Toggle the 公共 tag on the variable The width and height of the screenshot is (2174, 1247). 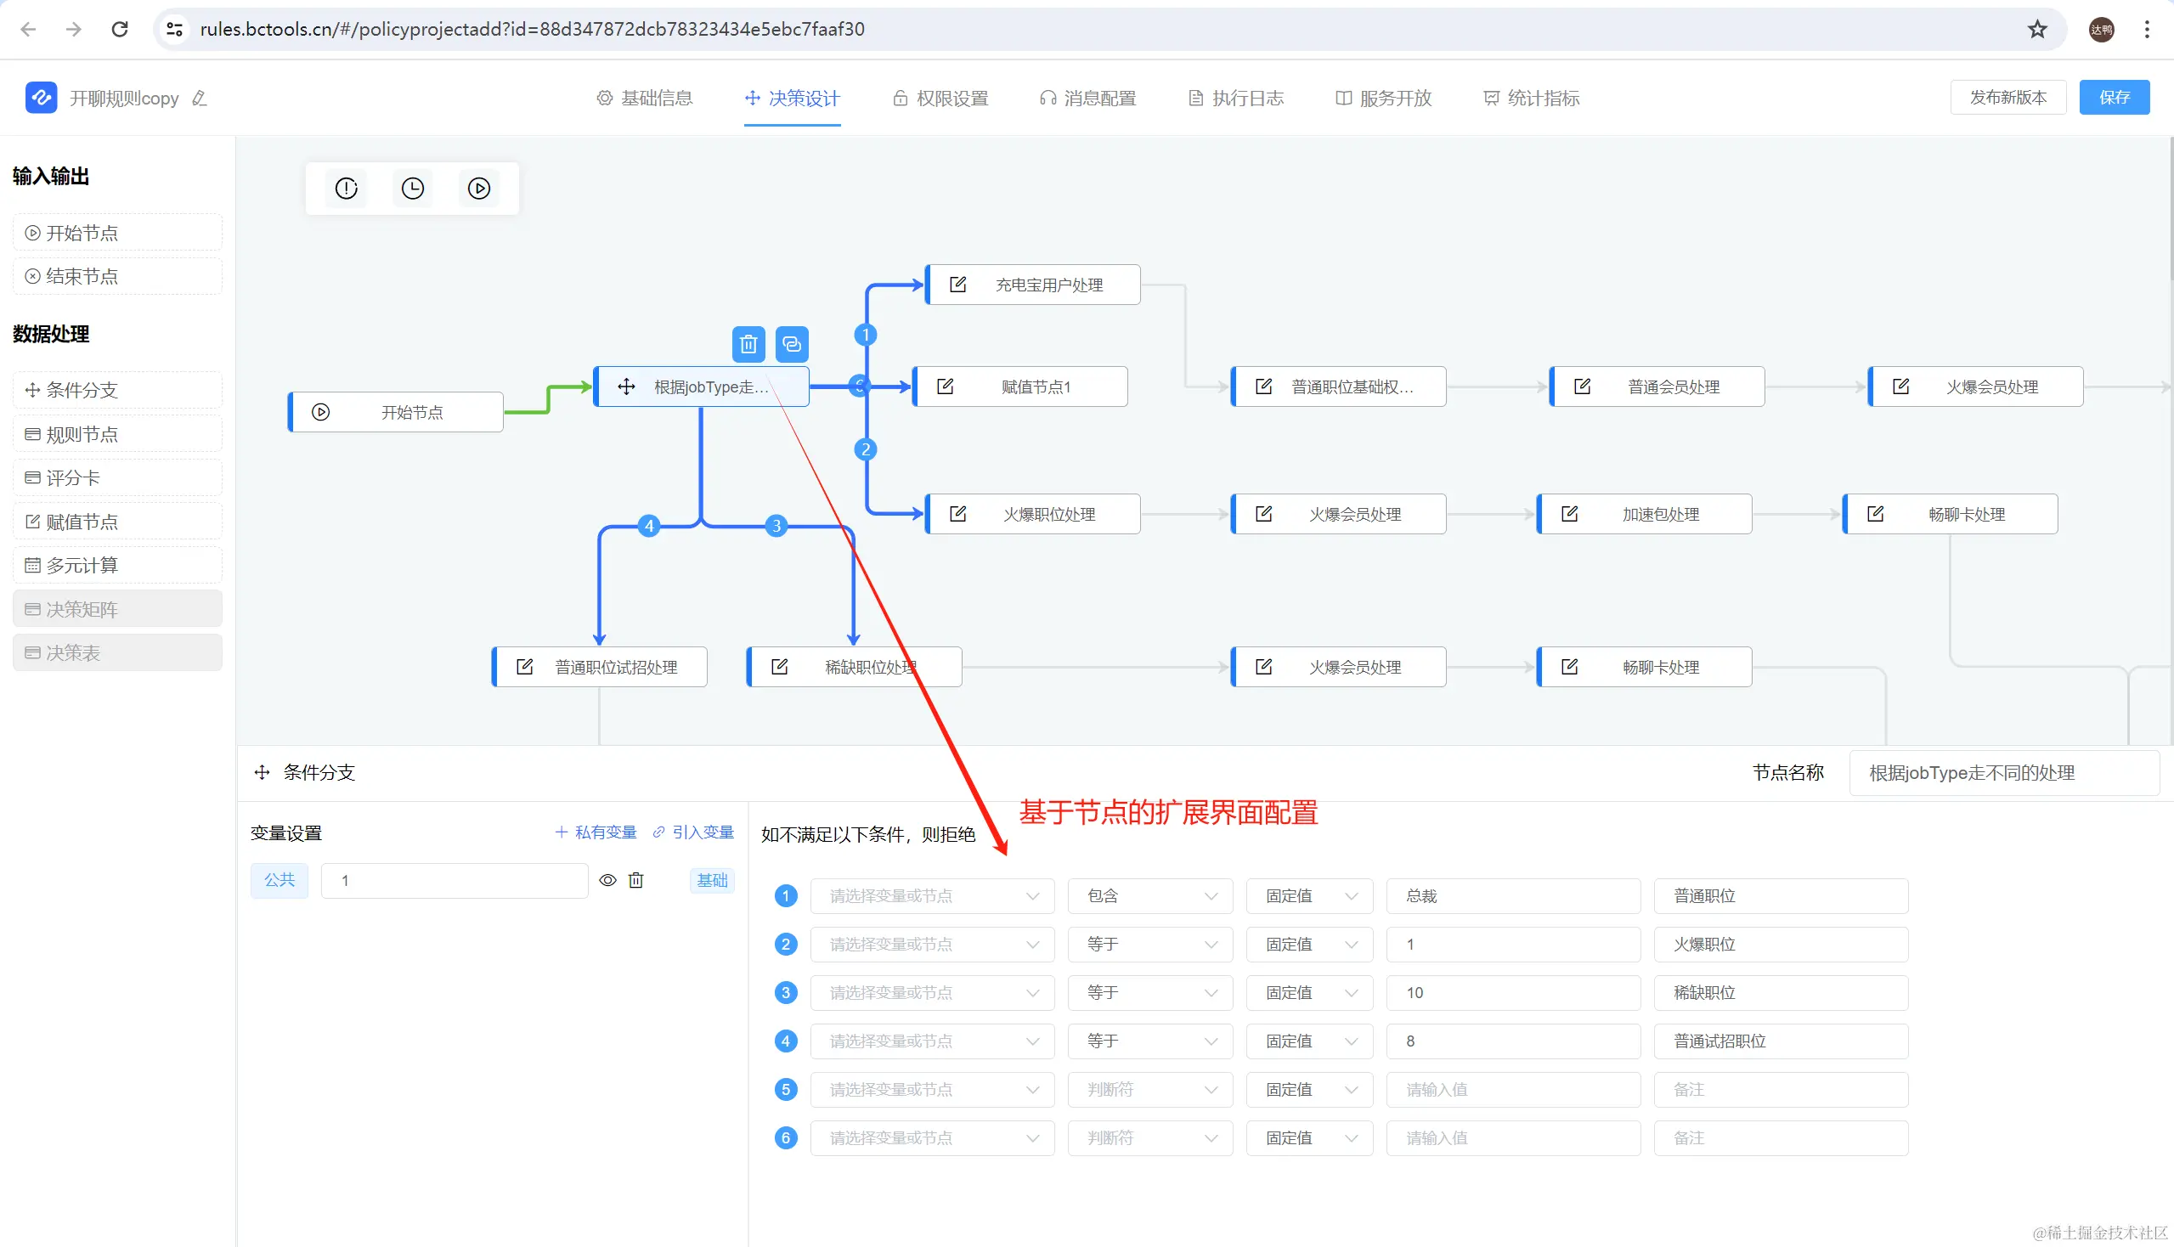pos(280,880)
